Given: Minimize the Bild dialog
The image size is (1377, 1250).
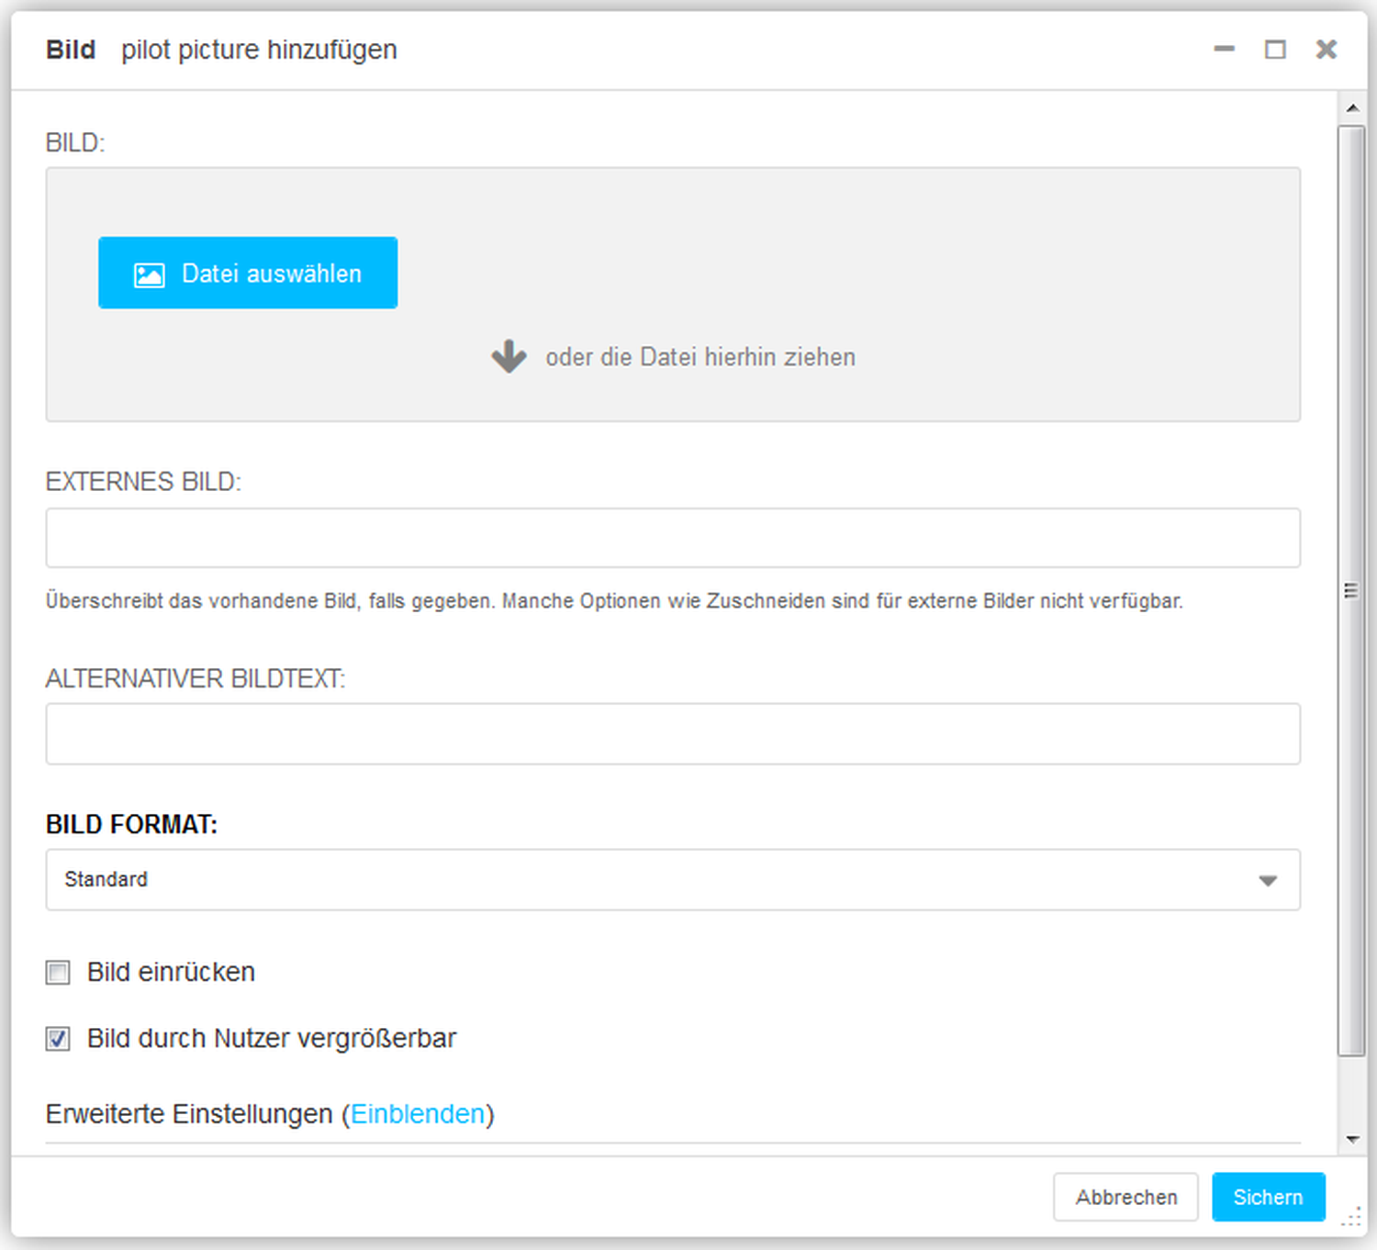Looking at the screenshot, I should [1224, 49].
